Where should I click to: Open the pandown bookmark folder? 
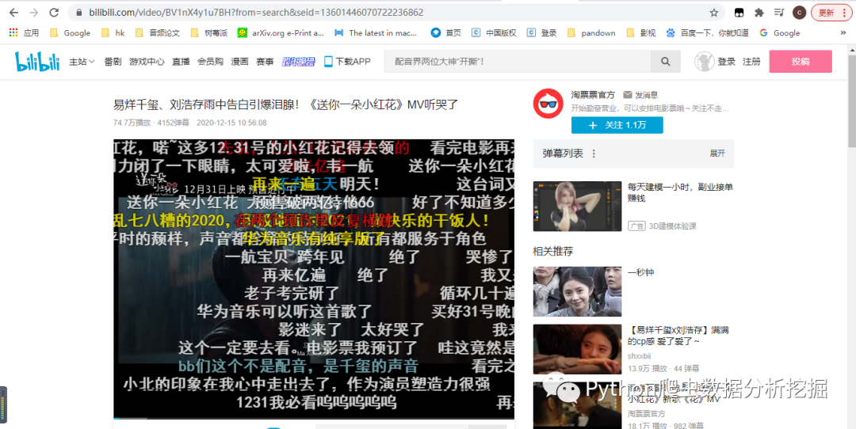(x=591, y=32)
